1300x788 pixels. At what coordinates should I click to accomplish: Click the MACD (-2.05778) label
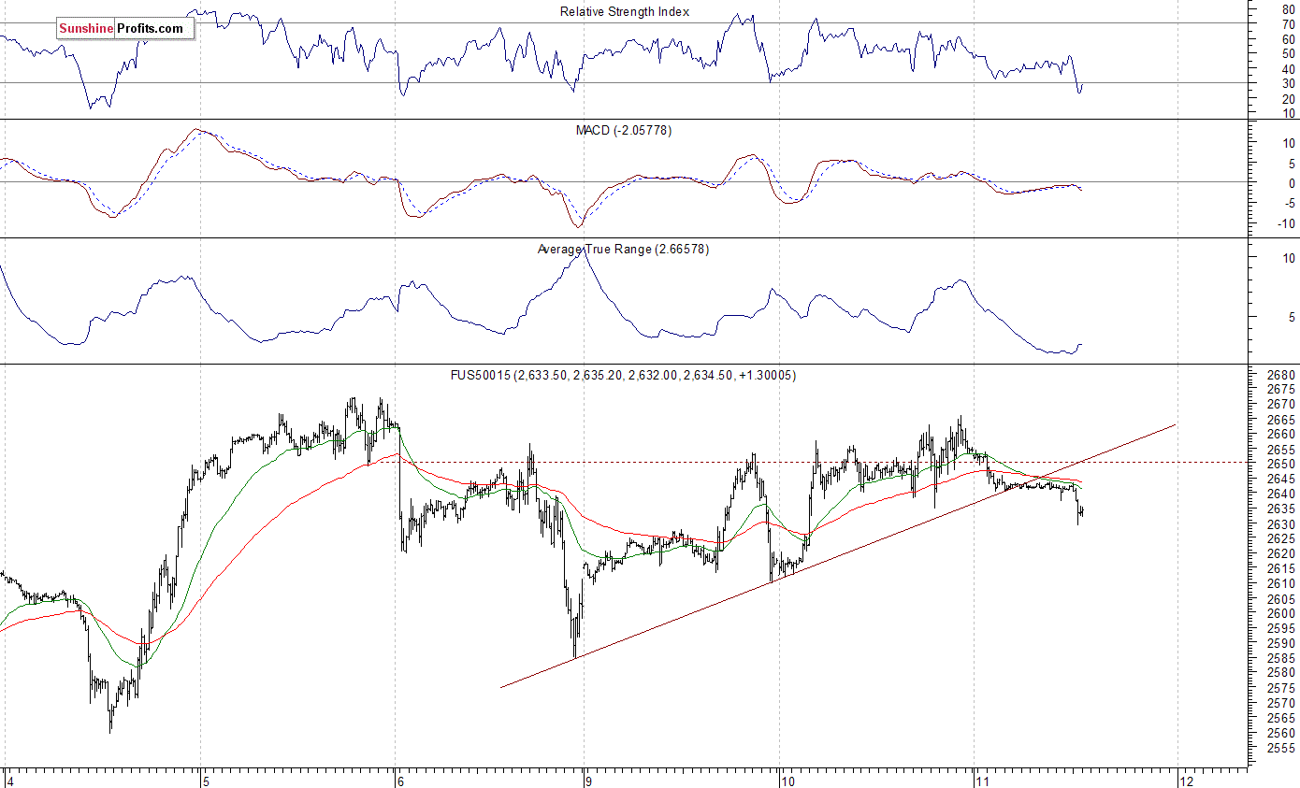624,130
